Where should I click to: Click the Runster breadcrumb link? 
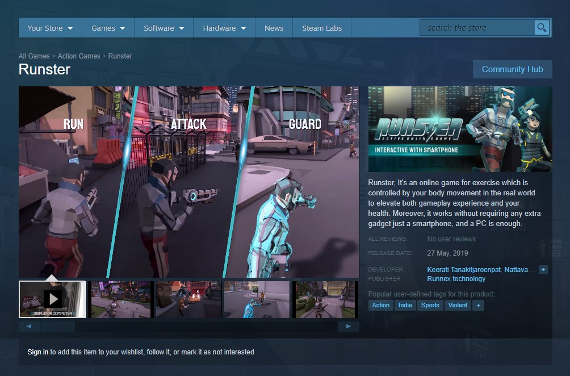[120, 56]
